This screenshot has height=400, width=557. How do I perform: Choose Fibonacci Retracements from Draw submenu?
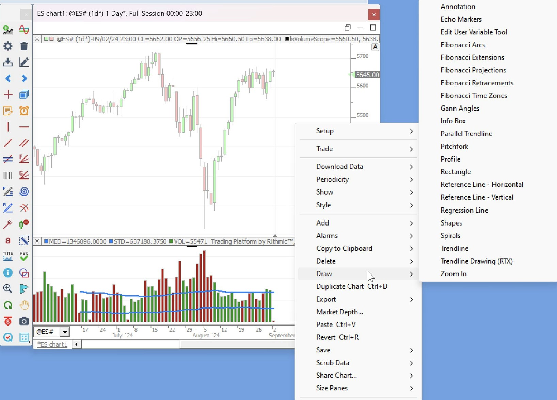point(477,83)
